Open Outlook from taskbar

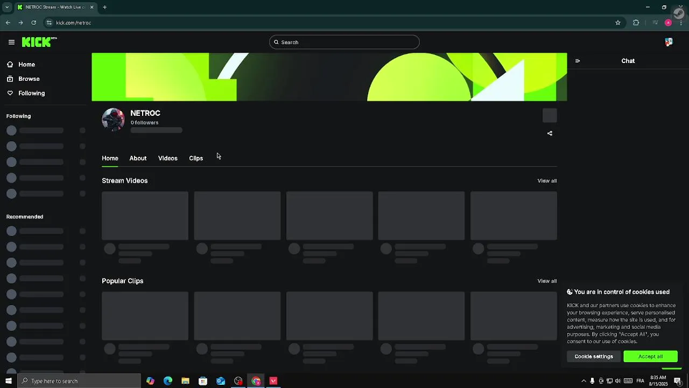coord(221,381)
